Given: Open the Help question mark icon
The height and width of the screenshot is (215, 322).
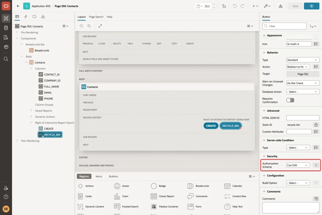Looking at the screenshot, I should coord(6,197).
